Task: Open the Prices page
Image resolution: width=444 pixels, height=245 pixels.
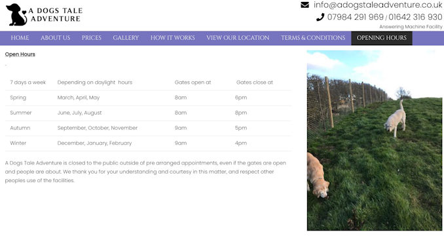Action: click(92, 38)
